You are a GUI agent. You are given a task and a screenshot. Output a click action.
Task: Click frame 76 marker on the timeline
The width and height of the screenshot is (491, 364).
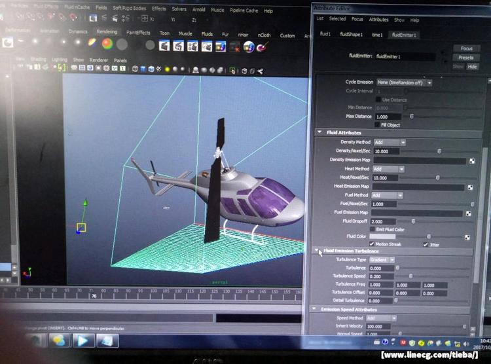tap(94, 296)
